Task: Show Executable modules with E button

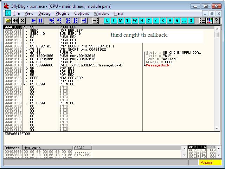Action: tap(114, 21)
